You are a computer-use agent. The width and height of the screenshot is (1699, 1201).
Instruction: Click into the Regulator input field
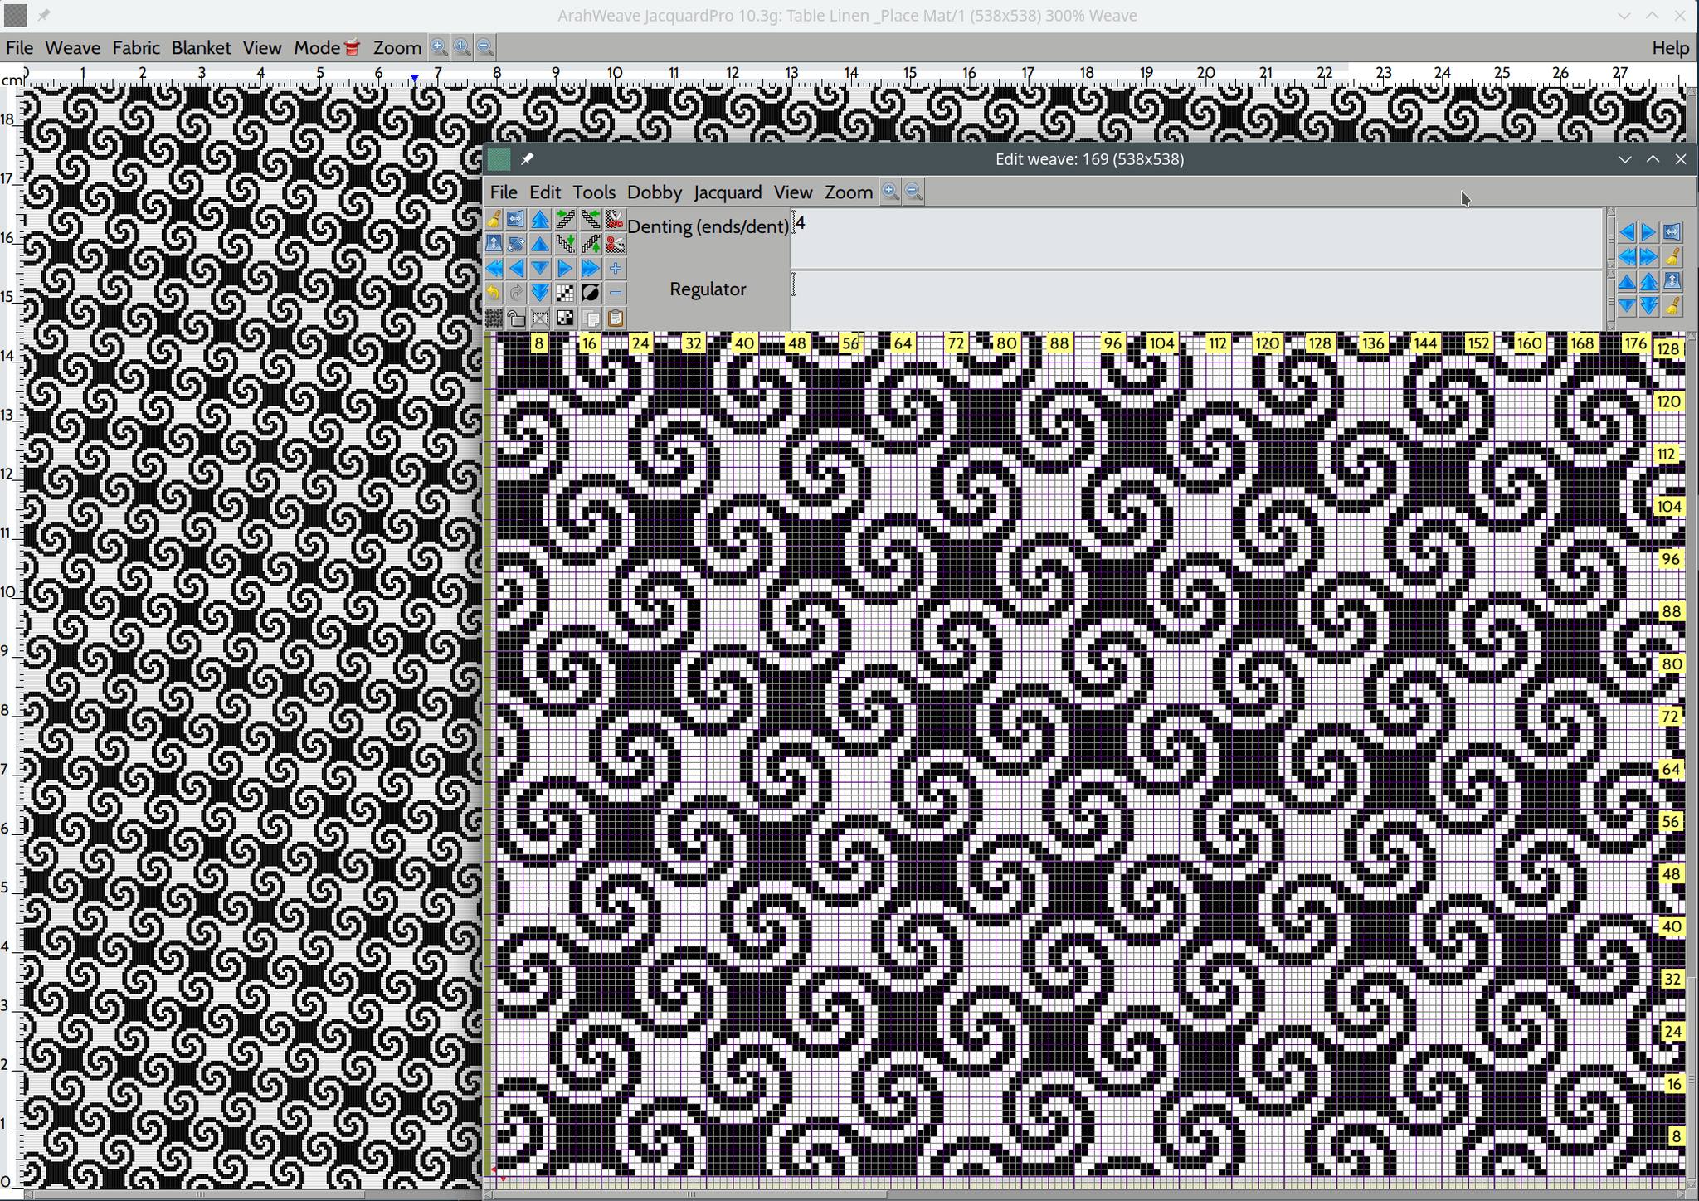pos(1196,299)
